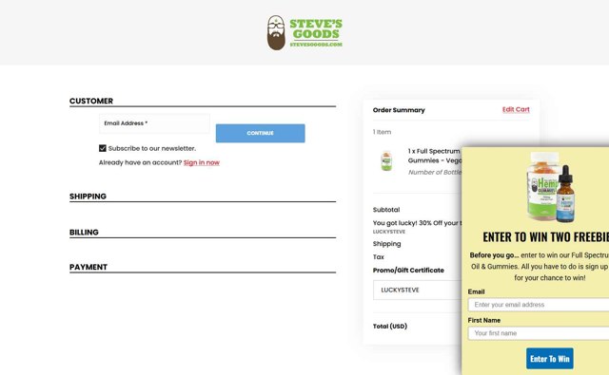Click the gummies bottle thumbnail in order summary
Image resolution: width=609 pixels, height=375 pixels.
pyautogui.click(x=386, y=160)
